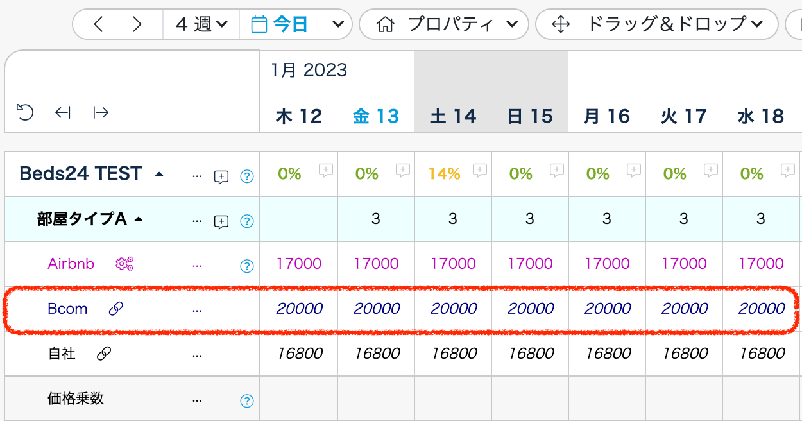Screen dimensions: 802x421
Task: Click help icon in 価格乗数 row
Action: pyautogui.click(x=247, y=401)
